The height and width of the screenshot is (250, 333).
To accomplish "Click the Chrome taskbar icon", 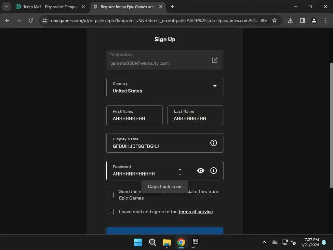I will [181, 242].
